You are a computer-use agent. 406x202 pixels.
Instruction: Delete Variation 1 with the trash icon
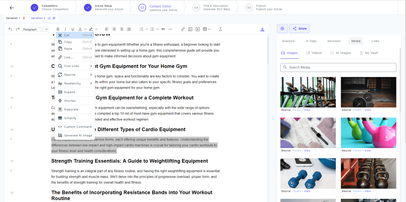[24, 18]
